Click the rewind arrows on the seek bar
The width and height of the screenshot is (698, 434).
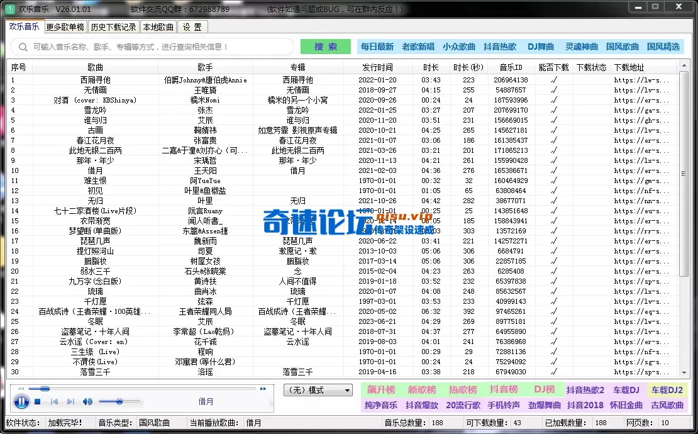(x=20, y=388)
